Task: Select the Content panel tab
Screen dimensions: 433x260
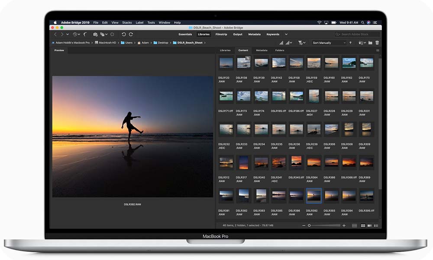Action: point(243,50)
